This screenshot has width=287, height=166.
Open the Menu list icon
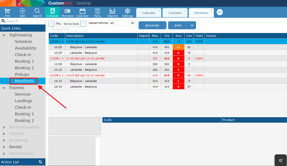(97, 12)
